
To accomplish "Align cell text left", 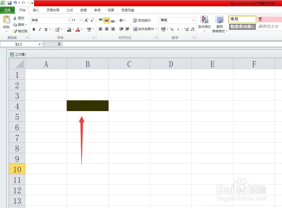I will (101, 29).
